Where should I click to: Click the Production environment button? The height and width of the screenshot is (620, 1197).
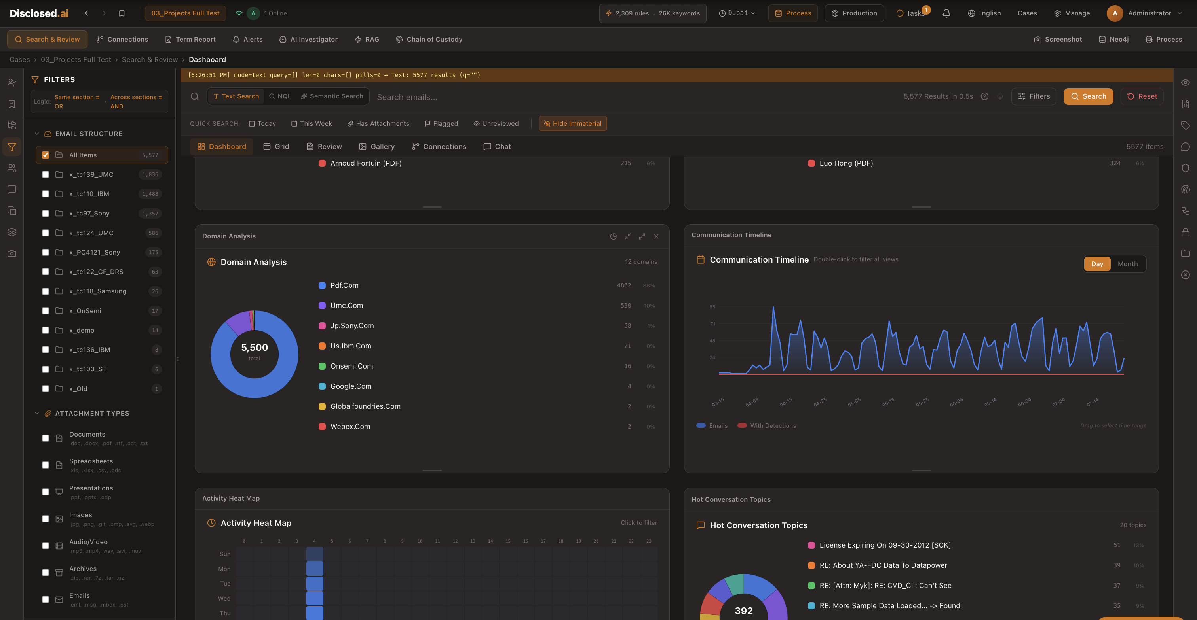pyautogui.click(x=854, y=13)
